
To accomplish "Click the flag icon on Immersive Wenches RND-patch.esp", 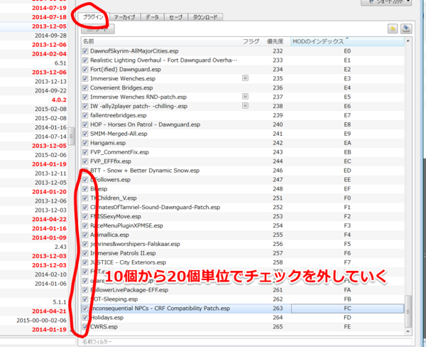I will [245, 96].
